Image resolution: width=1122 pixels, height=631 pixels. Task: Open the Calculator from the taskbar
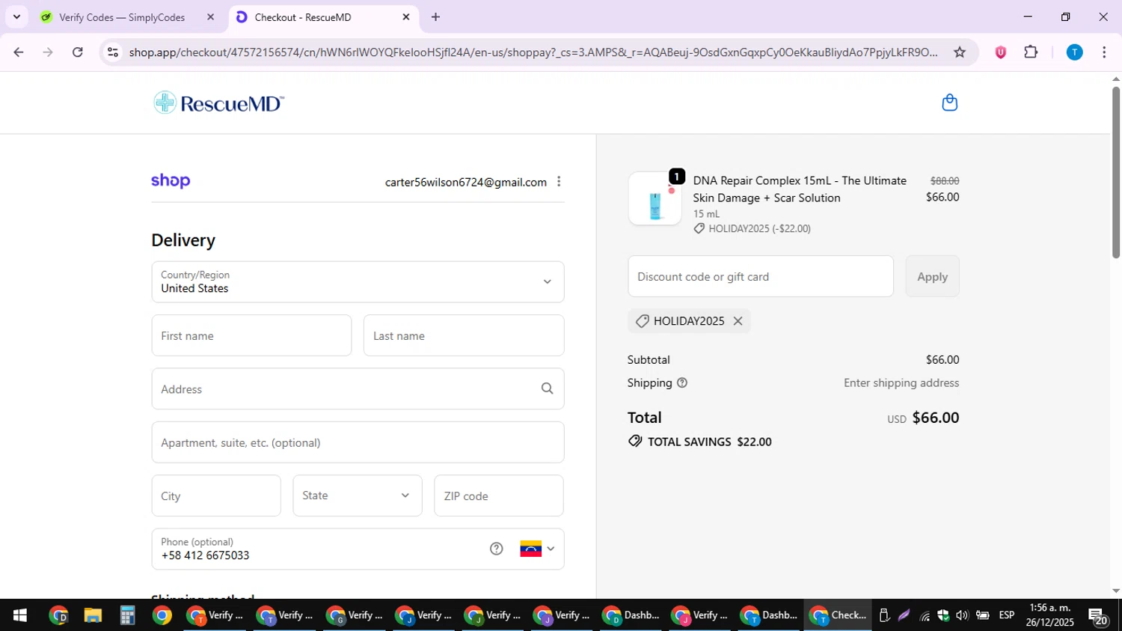pyautogui.click(x=128, y=615)
